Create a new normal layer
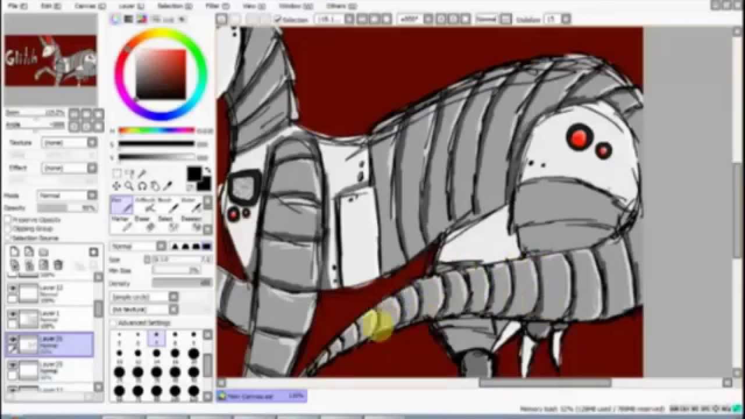Screen dimensions: 745x419 (15, 252)
